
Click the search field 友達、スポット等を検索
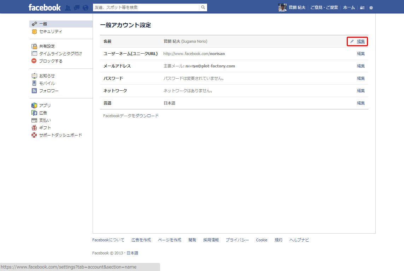coord(146,7)
